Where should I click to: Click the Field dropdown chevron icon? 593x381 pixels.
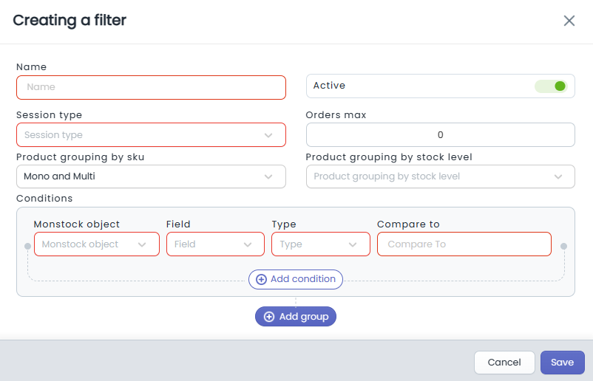tap(248, 244)
